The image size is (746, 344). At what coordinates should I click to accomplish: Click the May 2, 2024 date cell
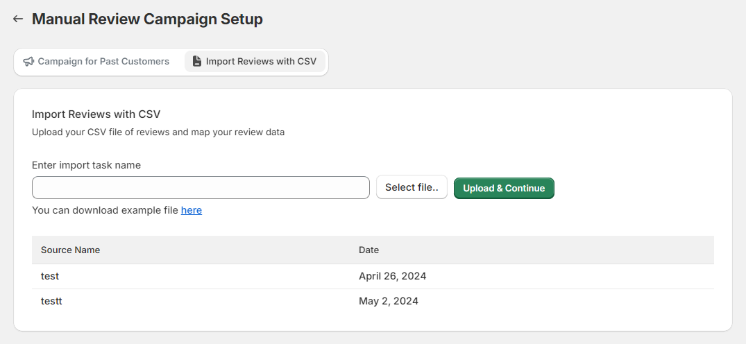coord(388,301)
